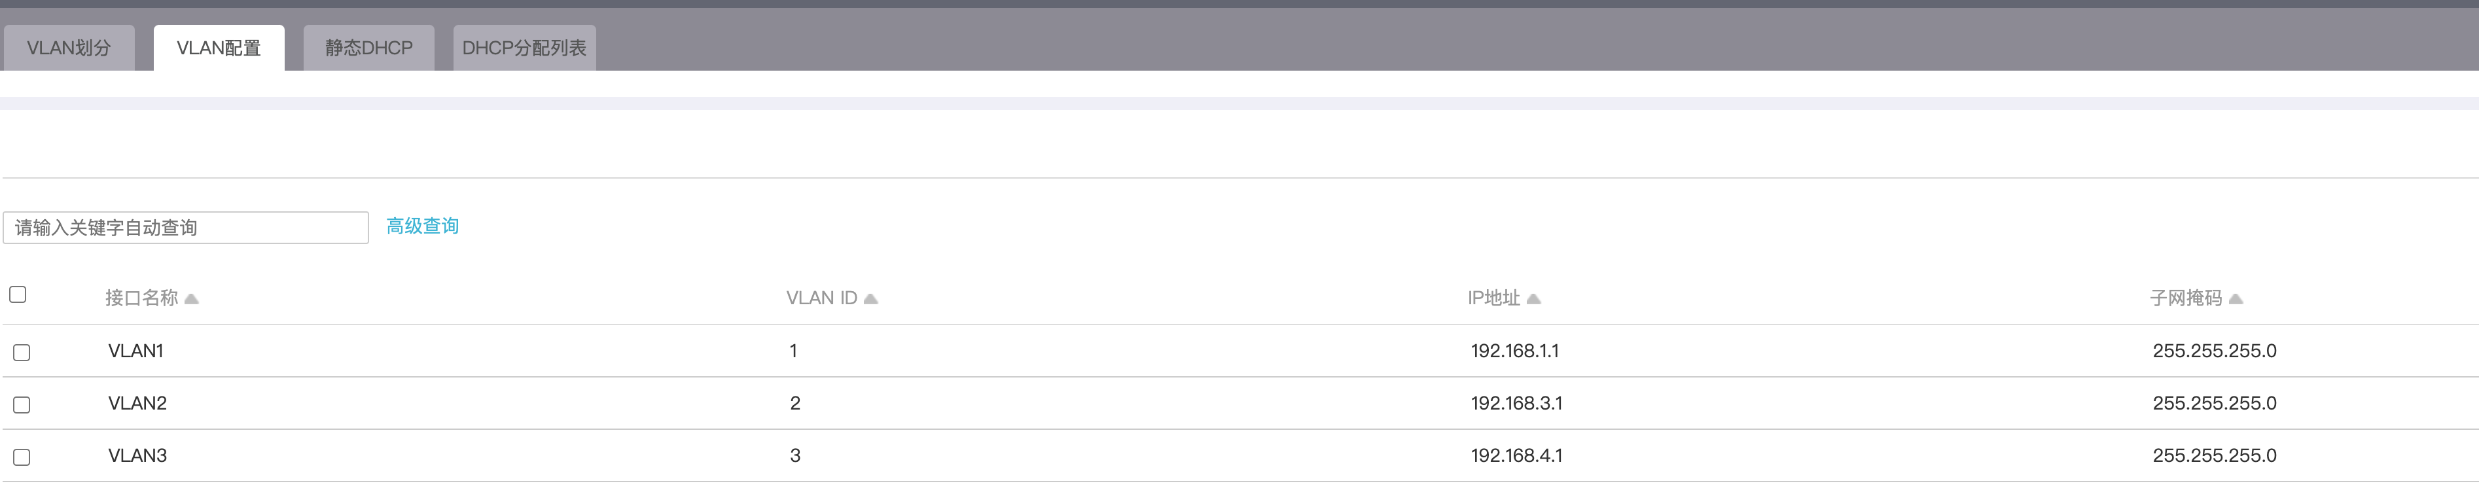Tick the VLAN3 row checkbox
Viewport: 2479px width, 492px height.
(22, 457)
